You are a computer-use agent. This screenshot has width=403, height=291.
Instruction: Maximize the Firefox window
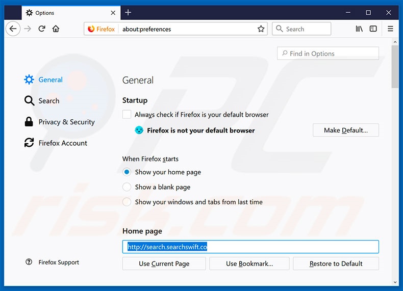click(368, 12)
